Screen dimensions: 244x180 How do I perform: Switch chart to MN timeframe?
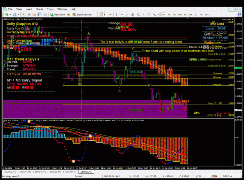click(x=207, y=14)
